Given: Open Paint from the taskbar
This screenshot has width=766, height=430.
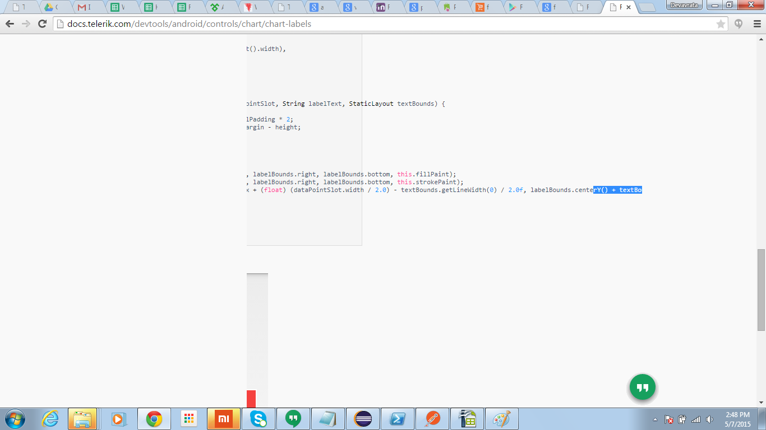Looking at the screenshot, I should click(x=502, y=419).
